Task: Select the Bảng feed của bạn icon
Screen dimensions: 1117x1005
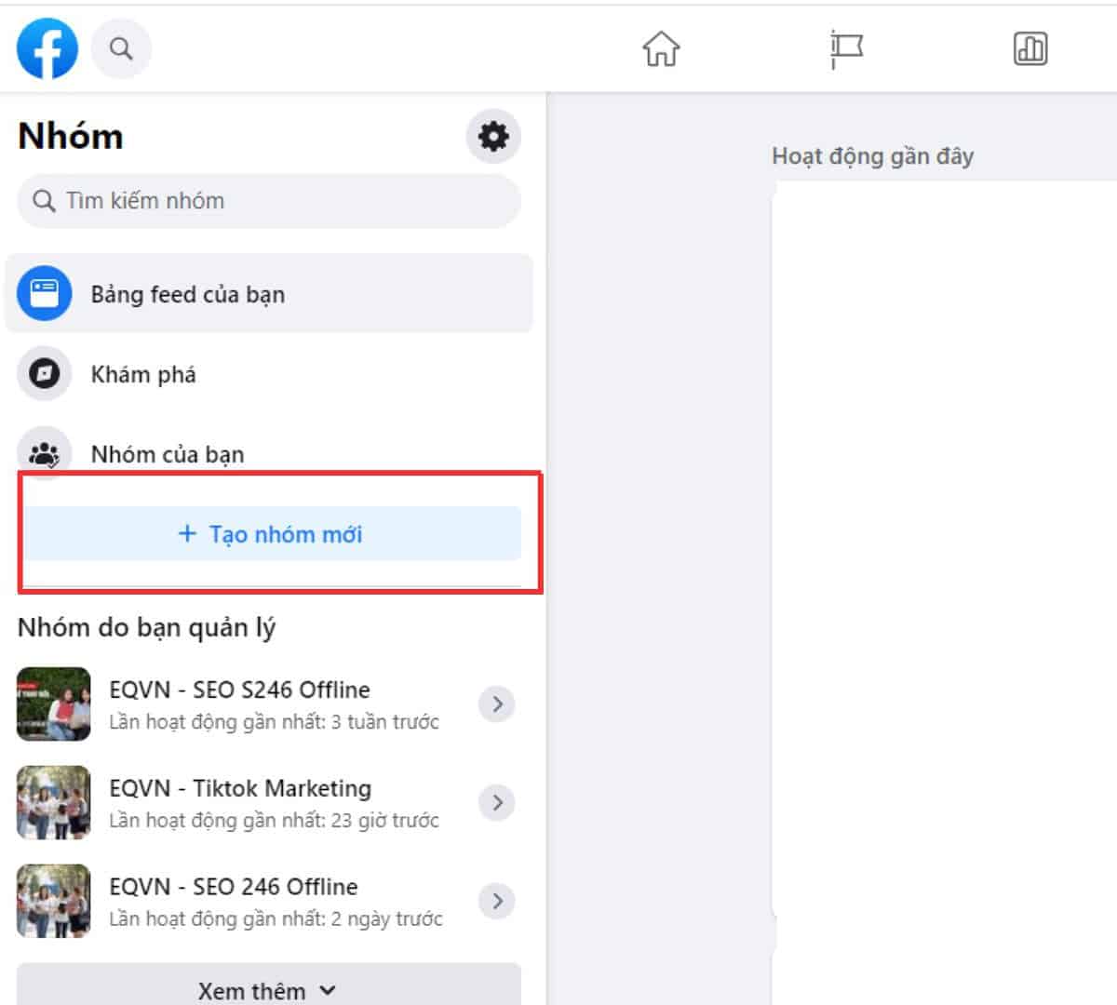Action: coord(45,294)
